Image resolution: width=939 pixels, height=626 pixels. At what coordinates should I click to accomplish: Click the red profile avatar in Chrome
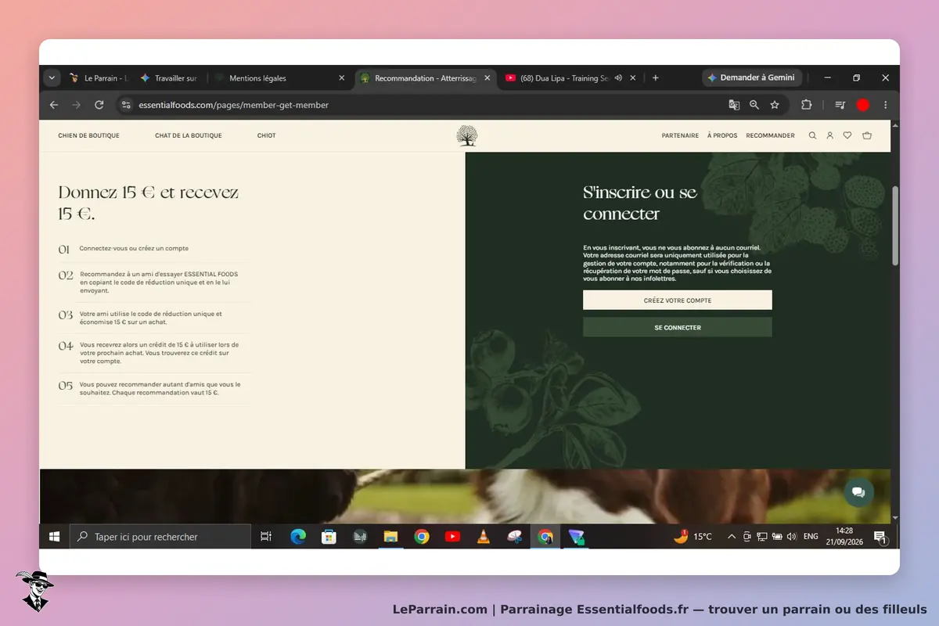coord(863,105)
